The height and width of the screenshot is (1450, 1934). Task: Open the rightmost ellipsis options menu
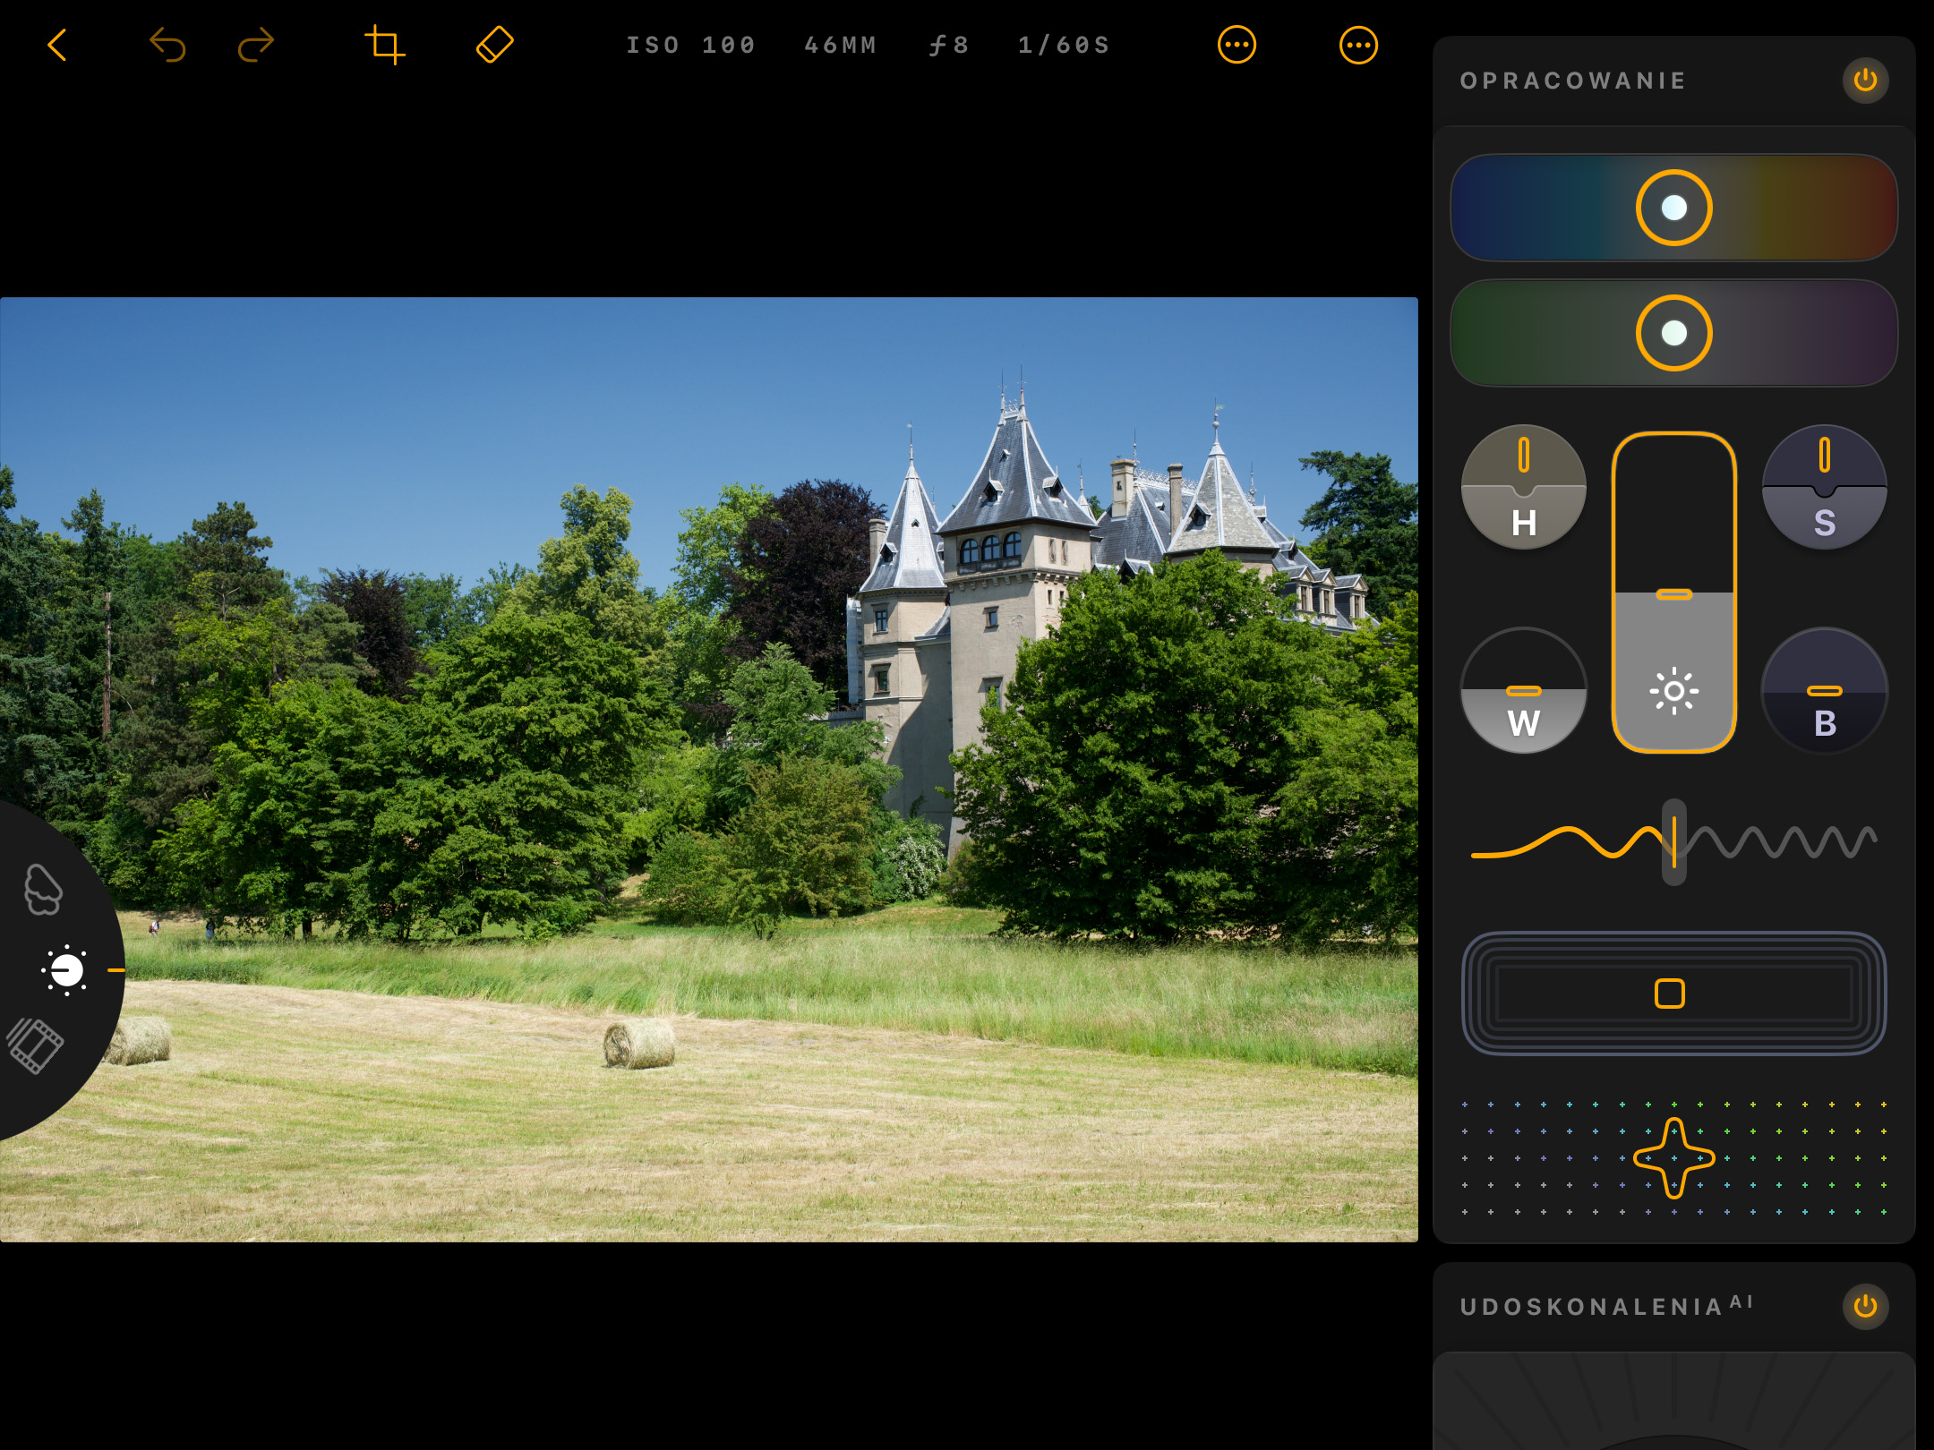coord(1359,45)
